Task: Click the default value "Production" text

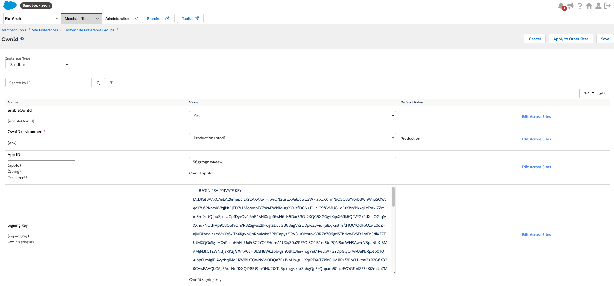Action: click(410, 139)
